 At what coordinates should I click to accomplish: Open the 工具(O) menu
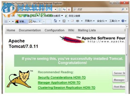coord(114,21)
